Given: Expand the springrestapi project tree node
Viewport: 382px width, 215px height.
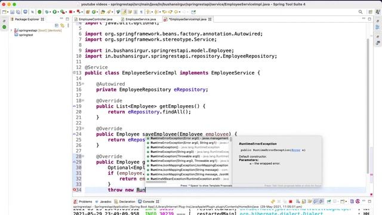Looking at the screenshot, I should [x=11, y=30].
